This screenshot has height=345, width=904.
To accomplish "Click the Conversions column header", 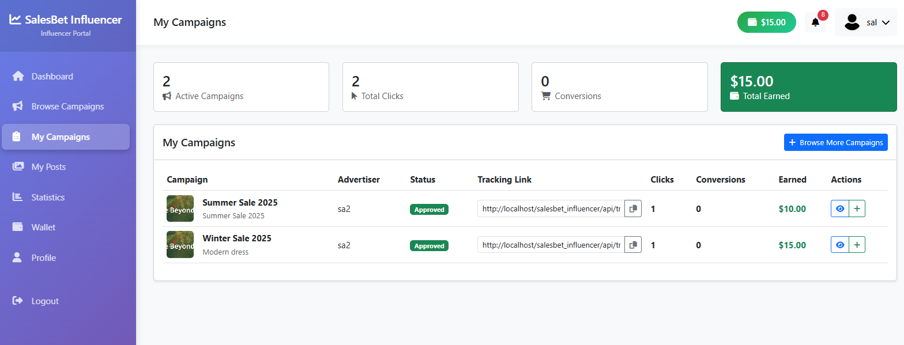I will click(x=721, y=180).
